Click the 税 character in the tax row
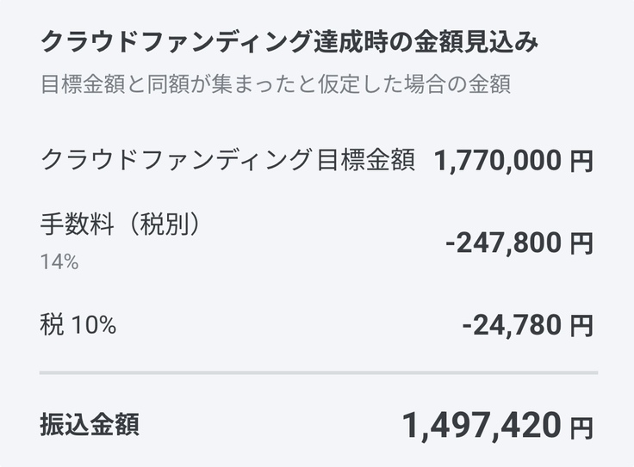 tap(51, 325)
